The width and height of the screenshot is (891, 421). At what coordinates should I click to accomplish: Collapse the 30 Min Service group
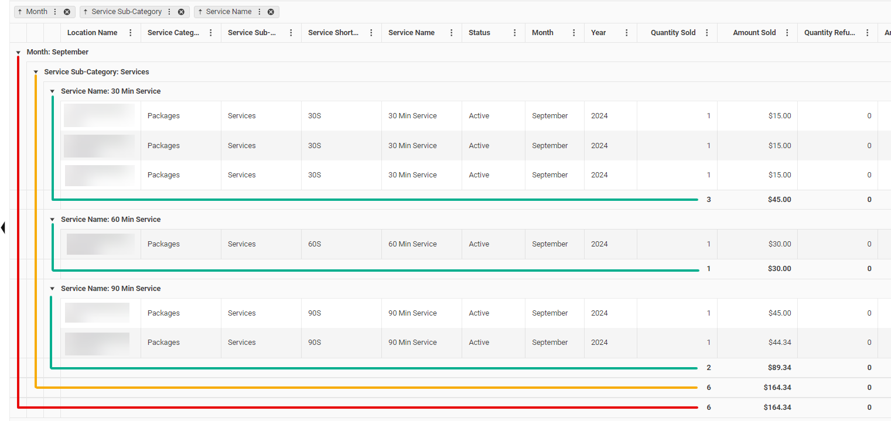[52, 91]
